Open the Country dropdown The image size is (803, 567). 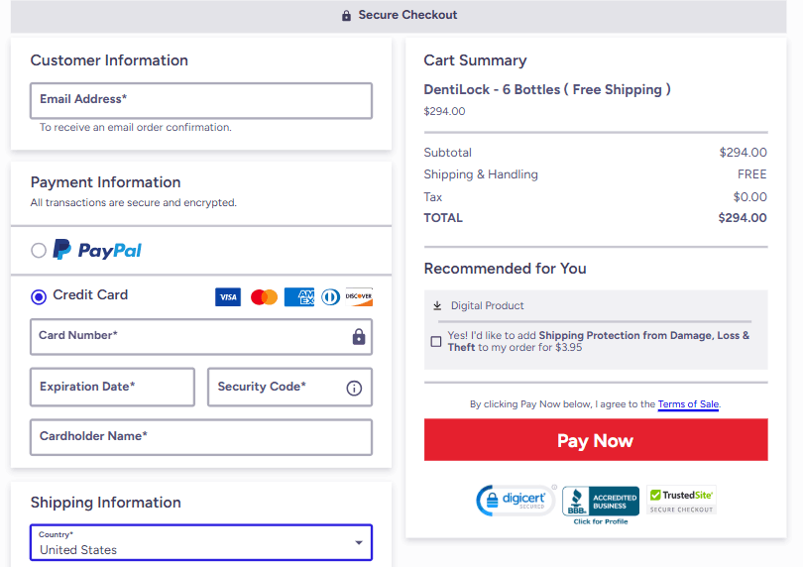click(x=201, y=543)
